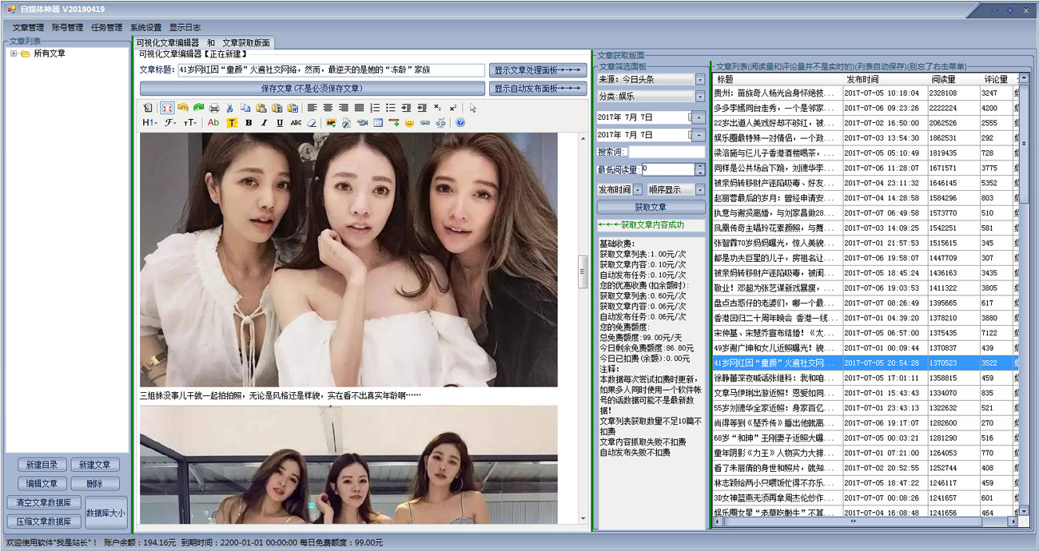Image resolution: width=1039 pixels, height=551 pixels.
Task: Click the 获取文章 button
Action: point(651,208)
